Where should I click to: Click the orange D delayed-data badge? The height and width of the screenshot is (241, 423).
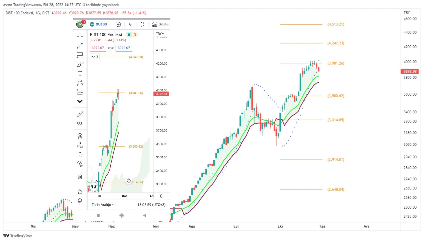pos(135,35)
